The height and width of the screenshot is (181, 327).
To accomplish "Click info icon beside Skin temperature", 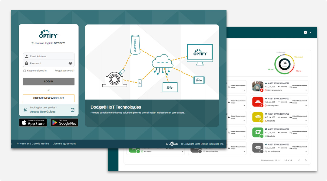I will point(266,90).
